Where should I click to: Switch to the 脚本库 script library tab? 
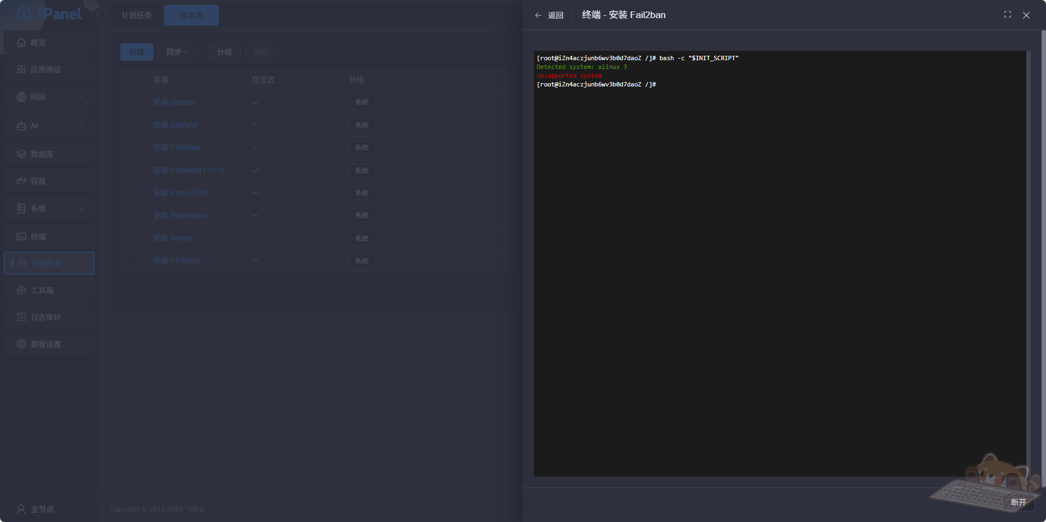click(191, 15)
